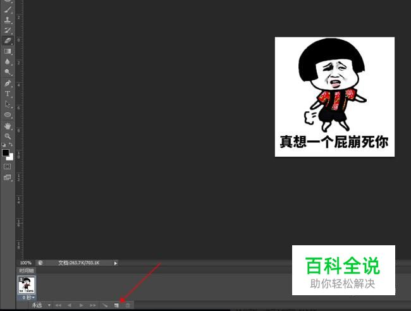Select the History Brush tool

click(x=8, y=30)
